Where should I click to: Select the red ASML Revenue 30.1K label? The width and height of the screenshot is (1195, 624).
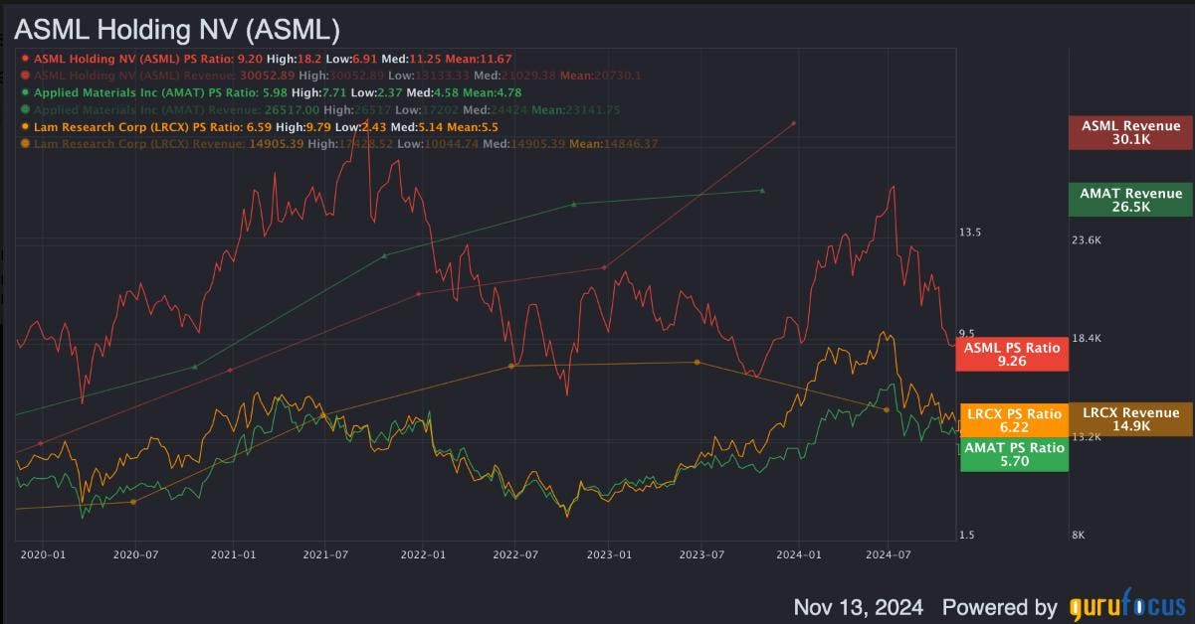(1130, 133)
